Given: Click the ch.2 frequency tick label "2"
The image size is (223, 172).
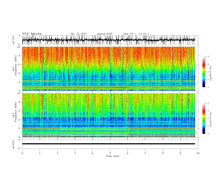Looking at the screenshot, I should pos(19,128).
